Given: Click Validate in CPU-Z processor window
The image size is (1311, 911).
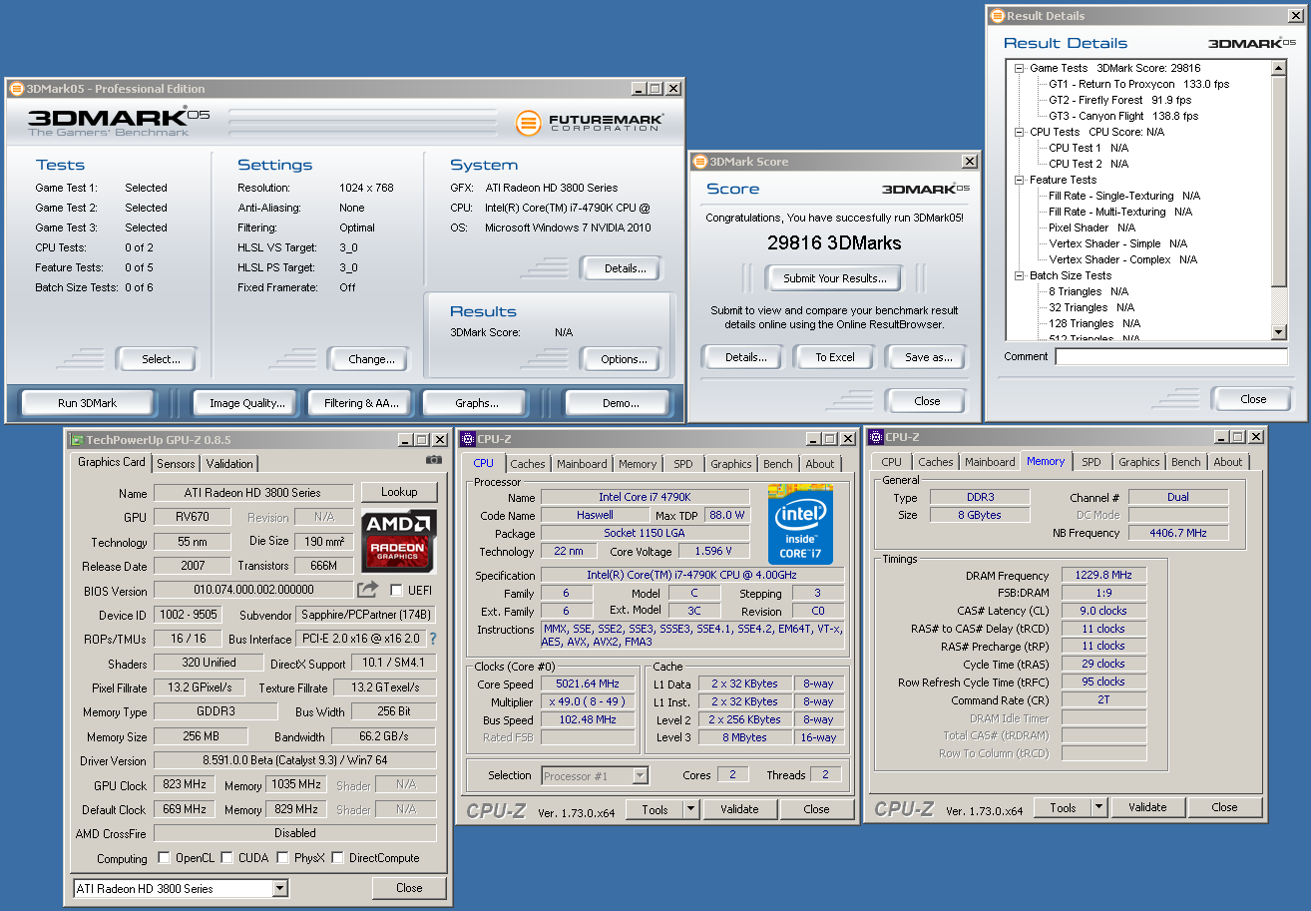Looking at the screenshot, I should 739,809.
